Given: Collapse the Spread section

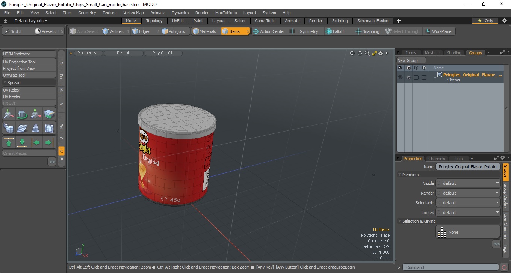Looking at the screenshot, I should click(5, 82).
